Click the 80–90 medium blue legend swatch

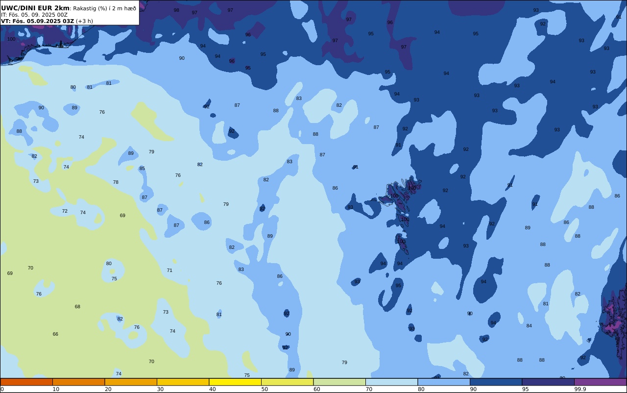444,382
